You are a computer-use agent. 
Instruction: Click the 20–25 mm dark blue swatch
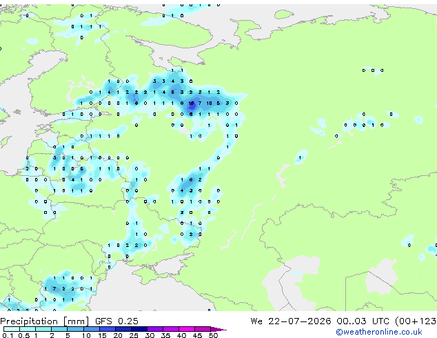(123, 329)
